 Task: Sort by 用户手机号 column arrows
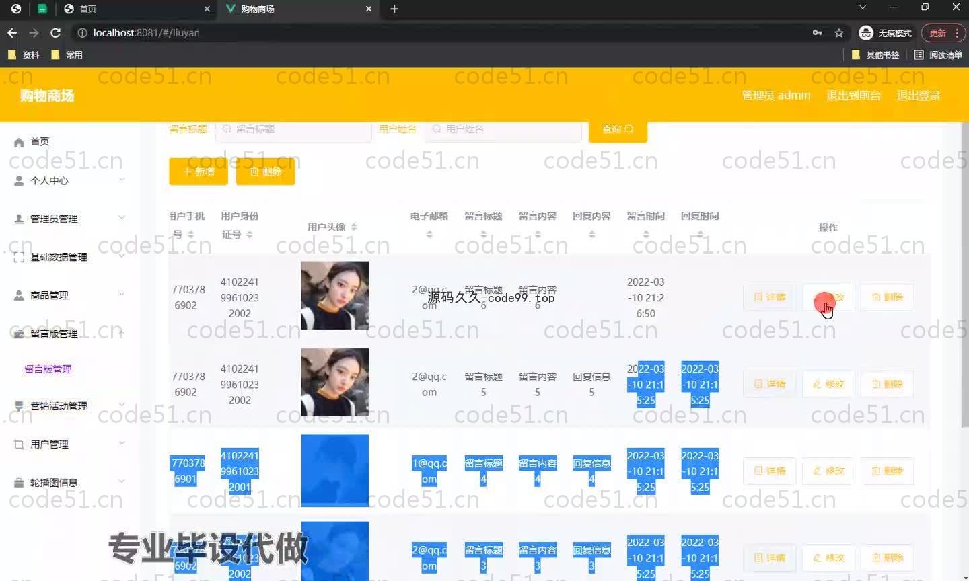(190, 234)
